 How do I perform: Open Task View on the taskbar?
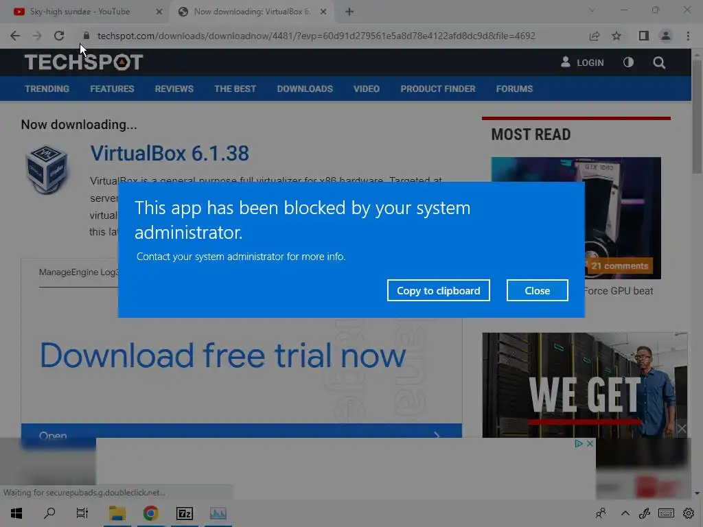[x=82, y=513]
